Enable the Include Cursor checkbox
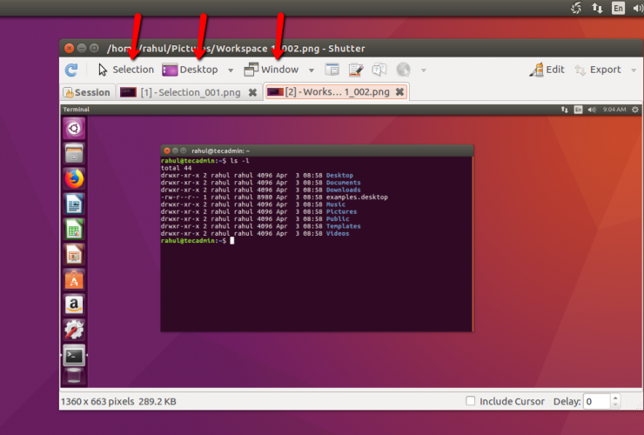The image size is (644, 435). pyautogui.click(x=471, y=401)
